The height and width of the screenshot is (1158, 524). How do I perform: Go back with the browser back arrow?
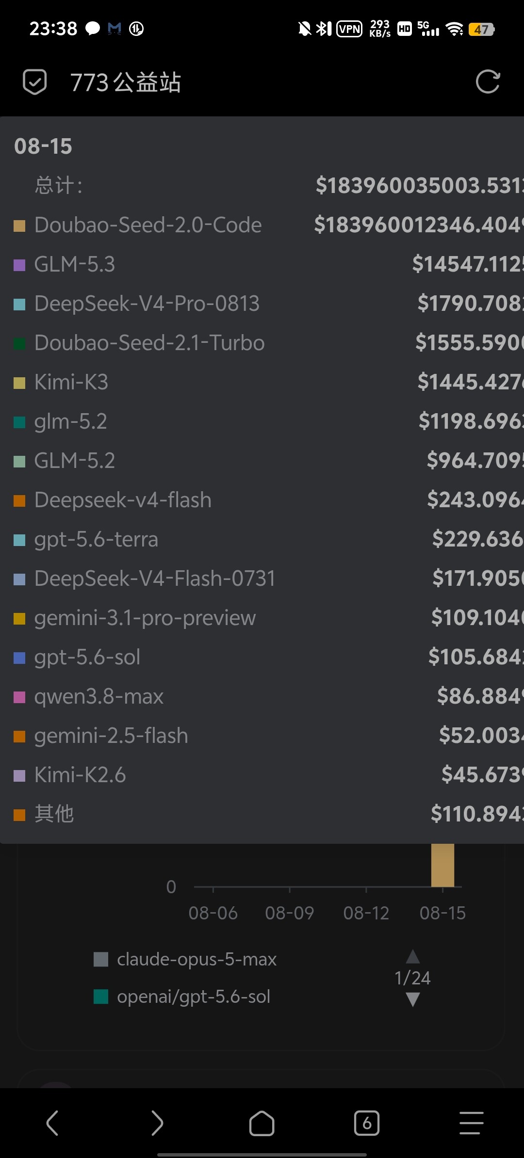(x=52, y=1123)
